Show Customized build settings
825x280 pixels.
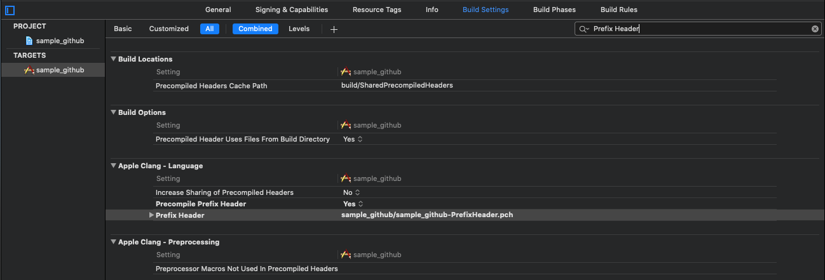[x=169, y=29]
